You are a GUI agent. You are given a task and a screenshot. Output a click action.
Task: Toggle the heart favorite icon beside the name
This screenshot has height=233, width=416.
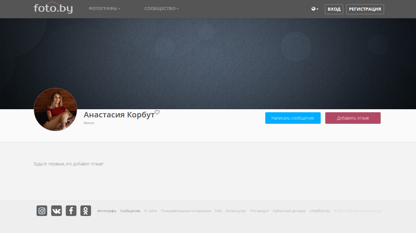pos(157,112)
